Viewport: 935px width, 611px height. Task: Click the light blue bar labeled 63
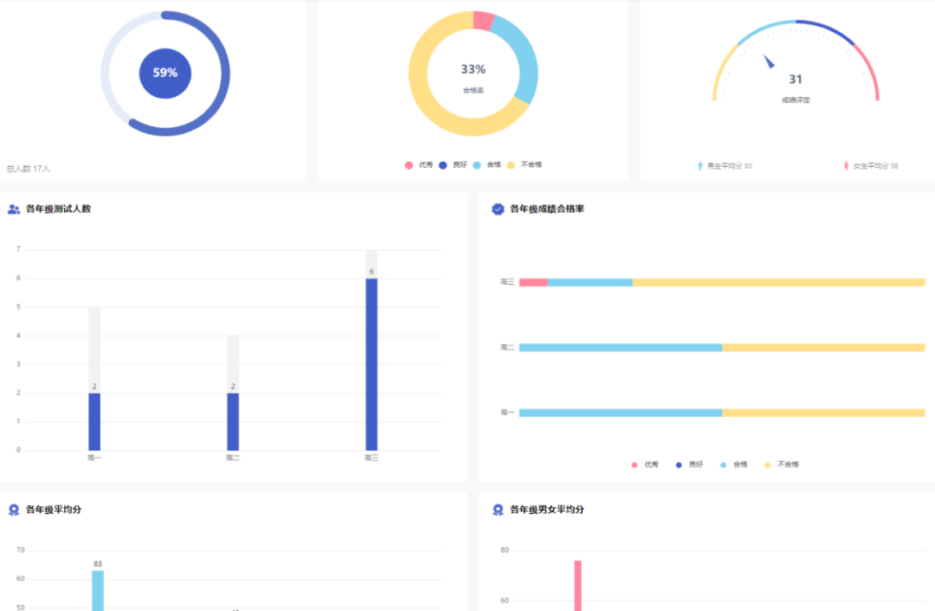tap(98, 591)
